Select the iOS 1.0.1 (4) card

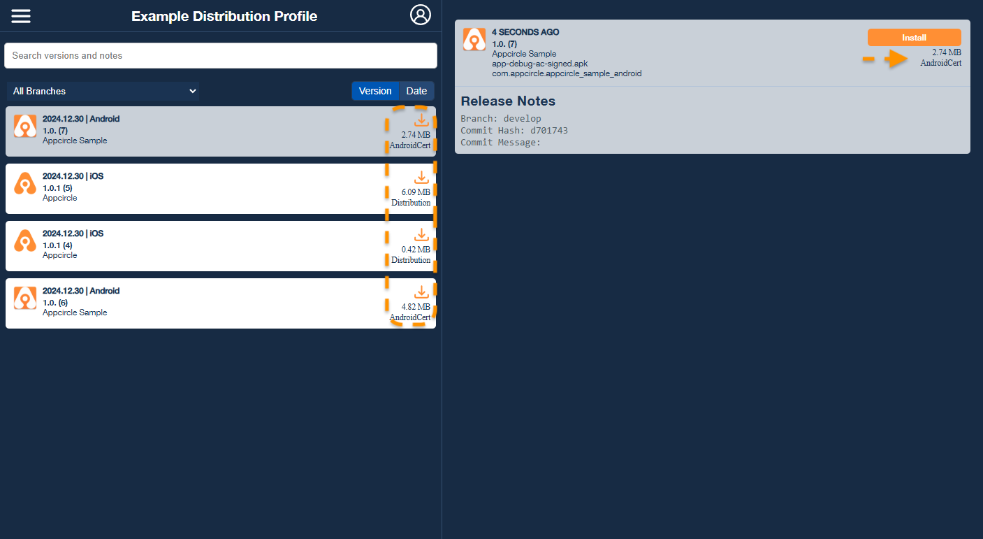tap(221, 246)
